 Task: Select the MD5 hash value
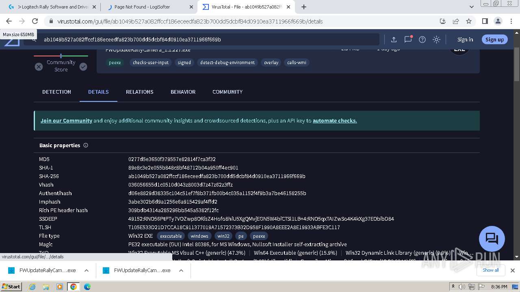172,159
